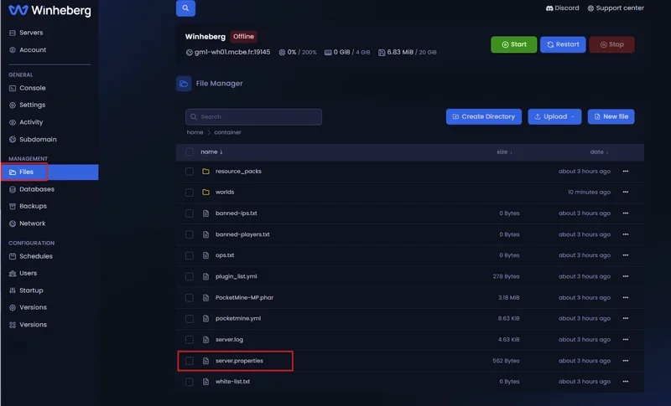Open the worlds folder

[225, 192]
